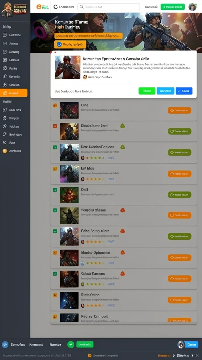Select the Domkas sidebar menu item
The height and width of the screenshot is (360, 202).
click(x=14, y=85)
